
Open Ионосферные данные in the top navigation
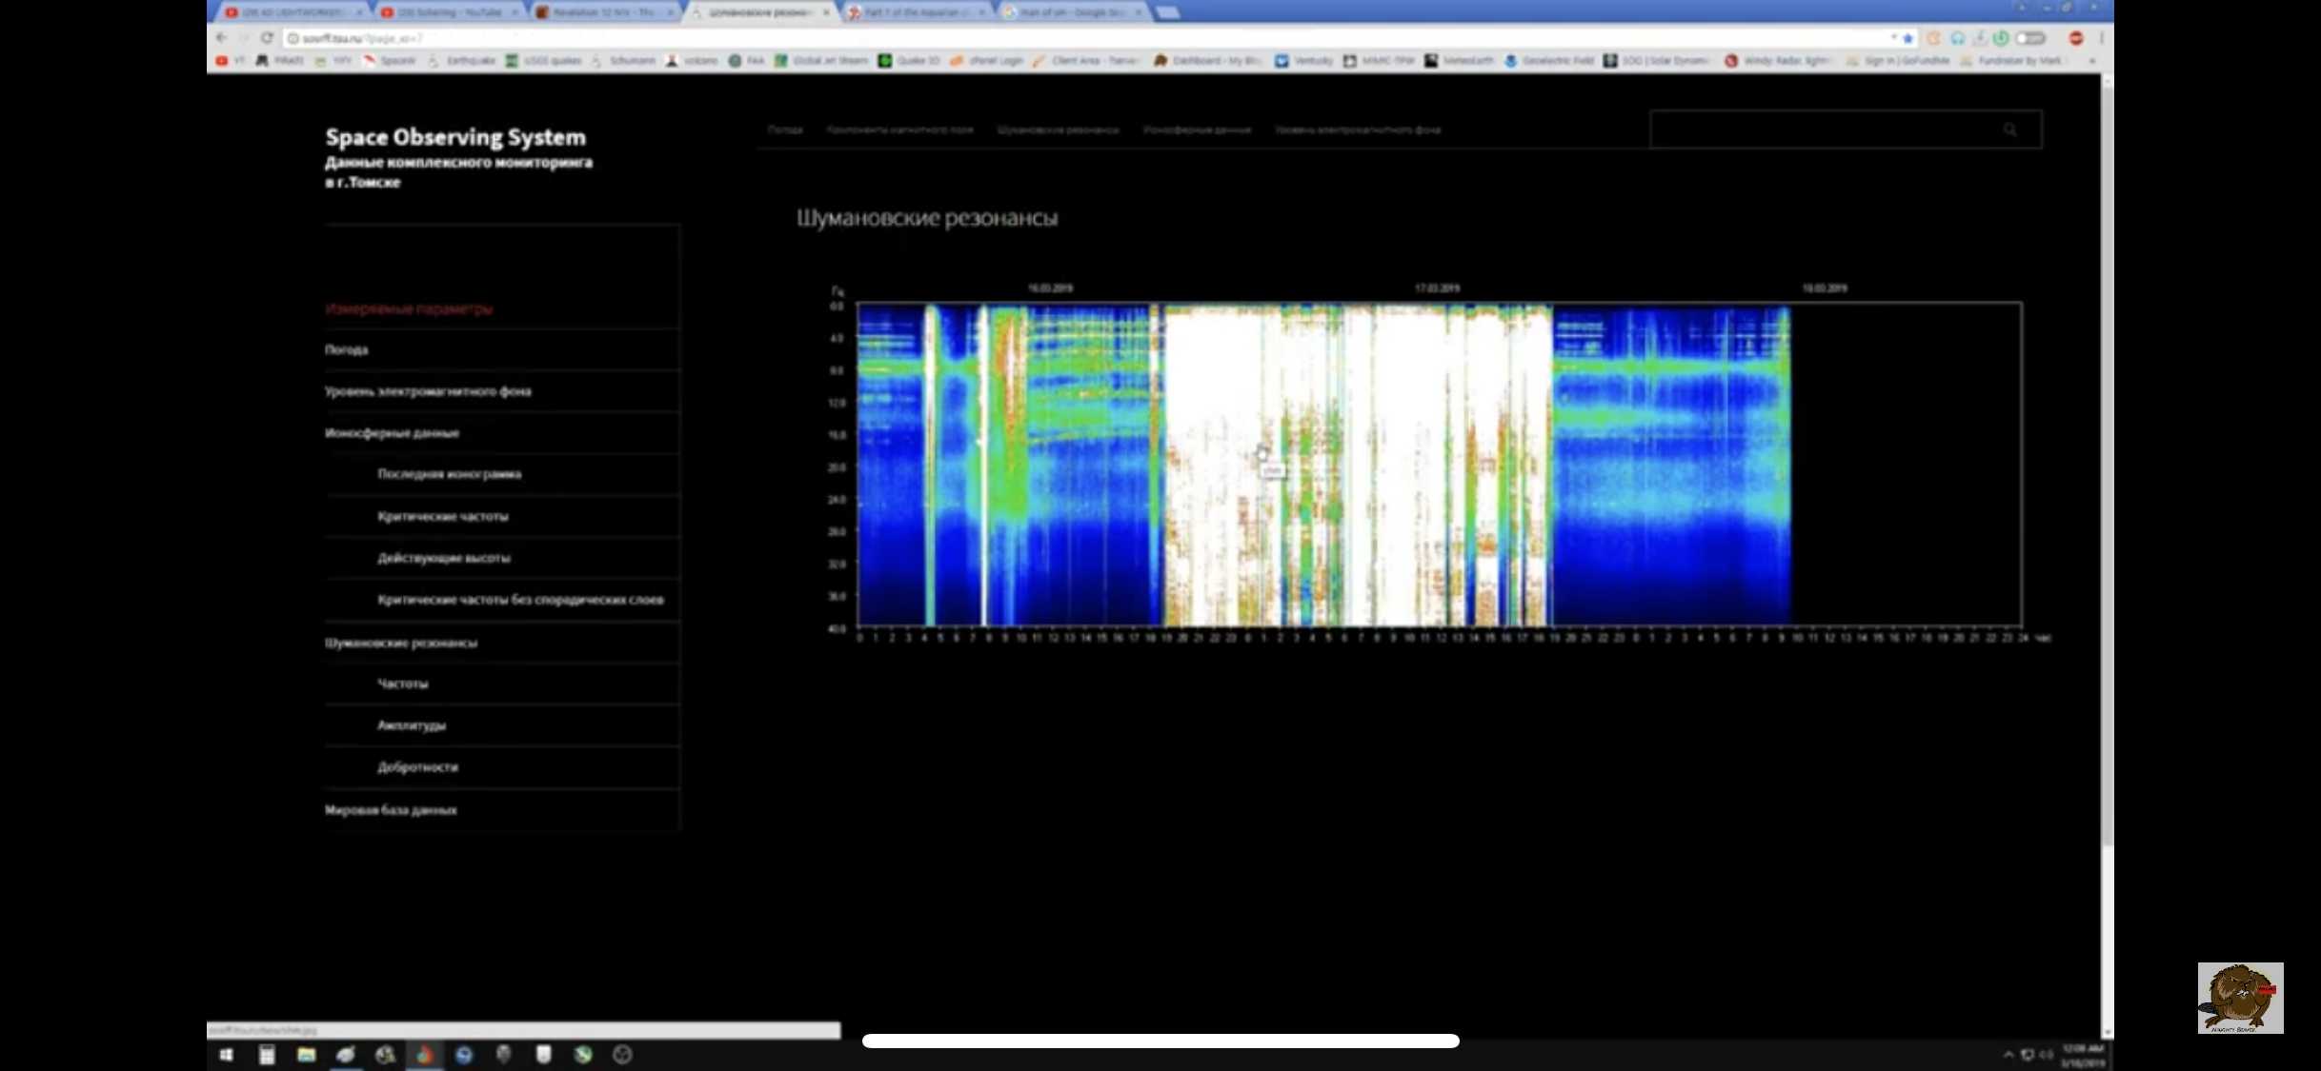[x=1197, y=129]
